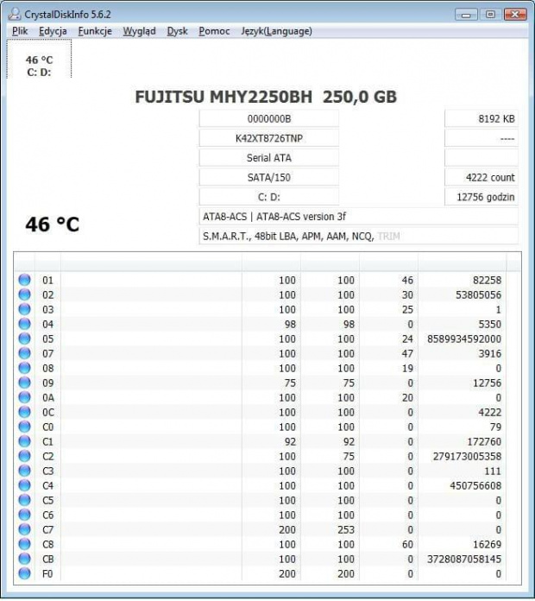Open the Funkcje menu
535x601 pixels.
coord(95,31)
